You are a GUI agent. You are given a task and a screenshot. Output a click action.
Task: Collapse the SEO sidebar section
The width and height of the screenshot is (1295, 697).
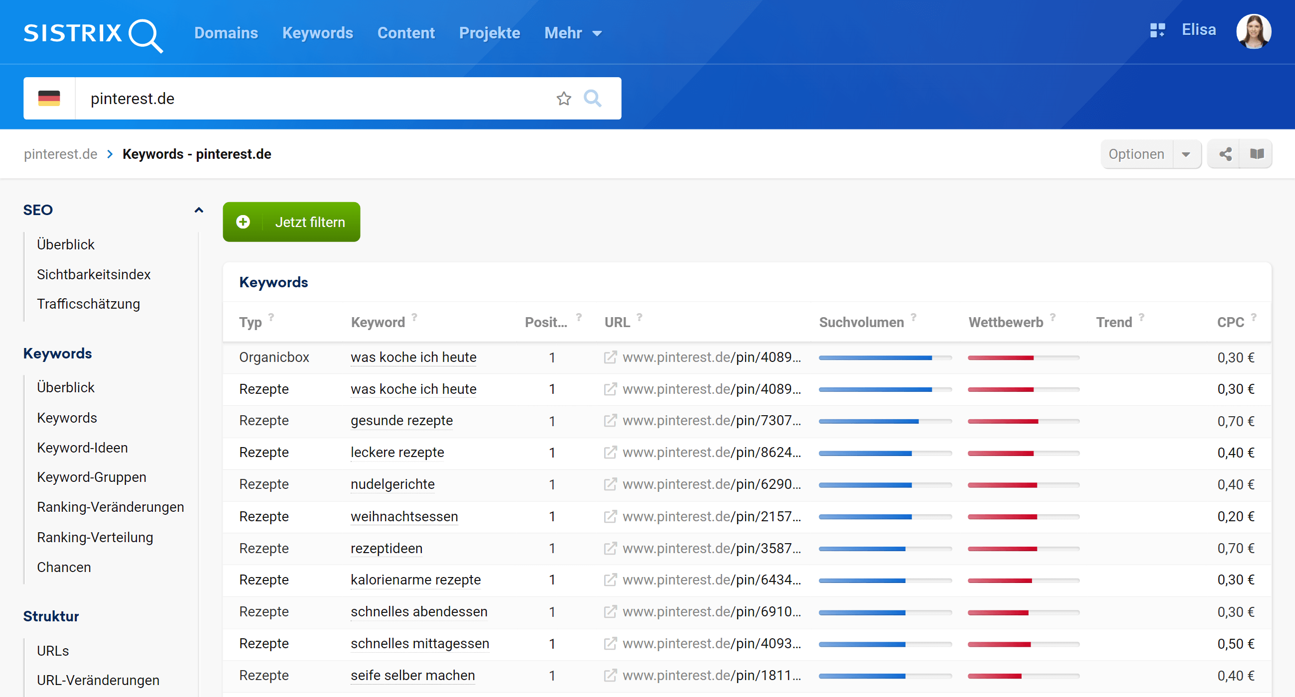(x=199, y=210)
